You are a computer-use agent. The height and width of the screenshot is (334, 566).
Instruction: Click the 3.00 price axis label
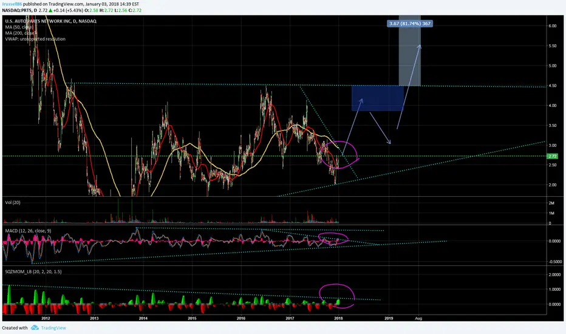point(552,146)
